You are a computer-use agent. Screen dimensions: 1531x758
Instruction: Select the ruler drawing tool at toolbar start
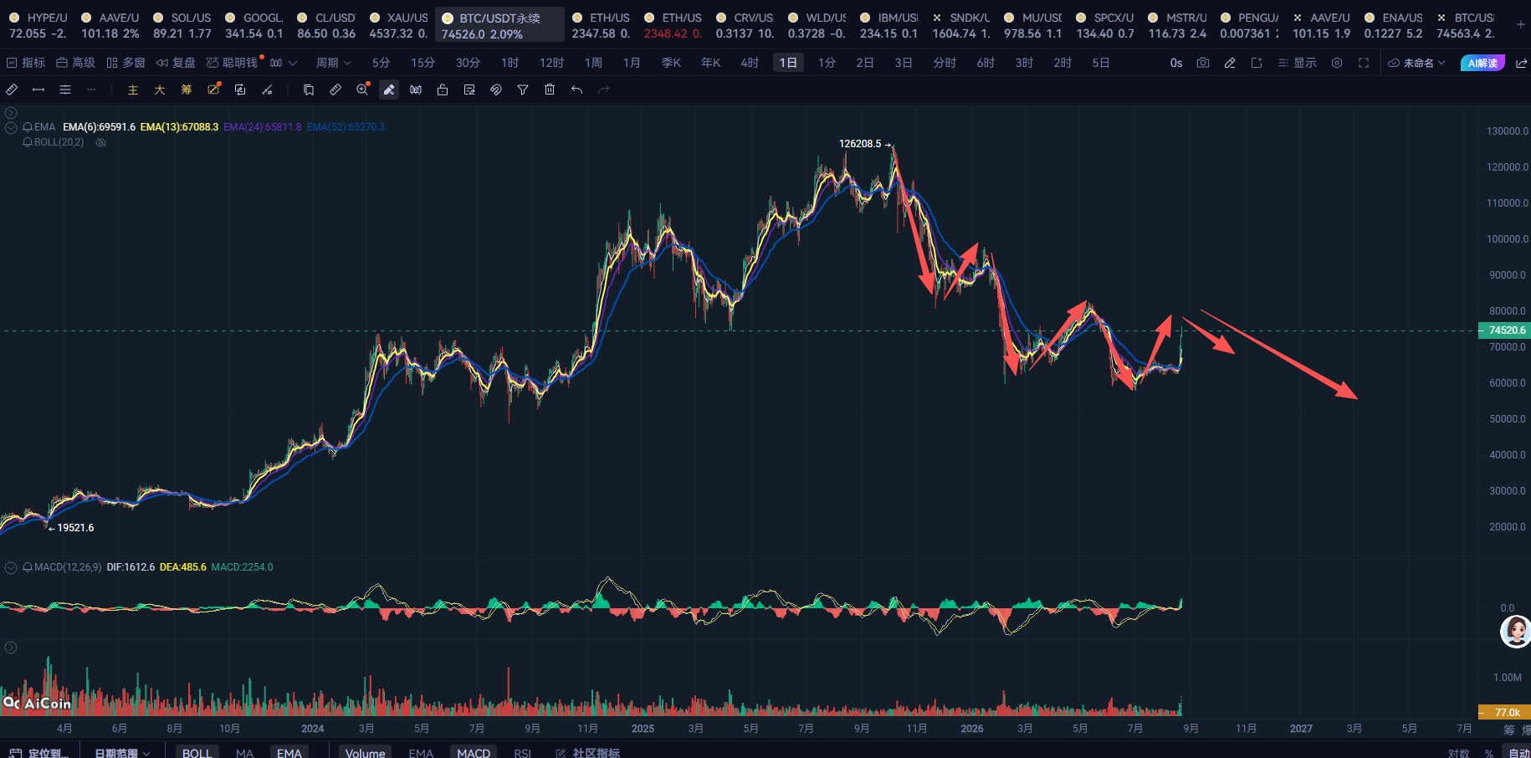tap(12, 90)
